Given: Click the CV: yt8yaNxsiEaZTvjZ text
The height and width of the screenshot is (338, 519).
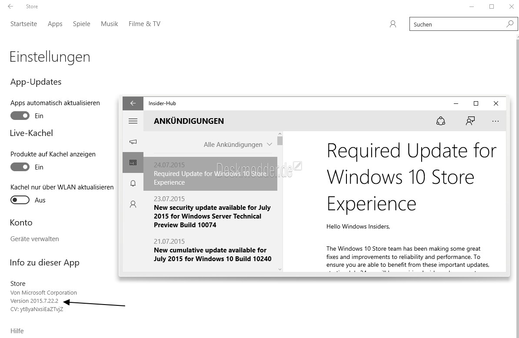Looking at the screenshot, I should pos(37,309).
